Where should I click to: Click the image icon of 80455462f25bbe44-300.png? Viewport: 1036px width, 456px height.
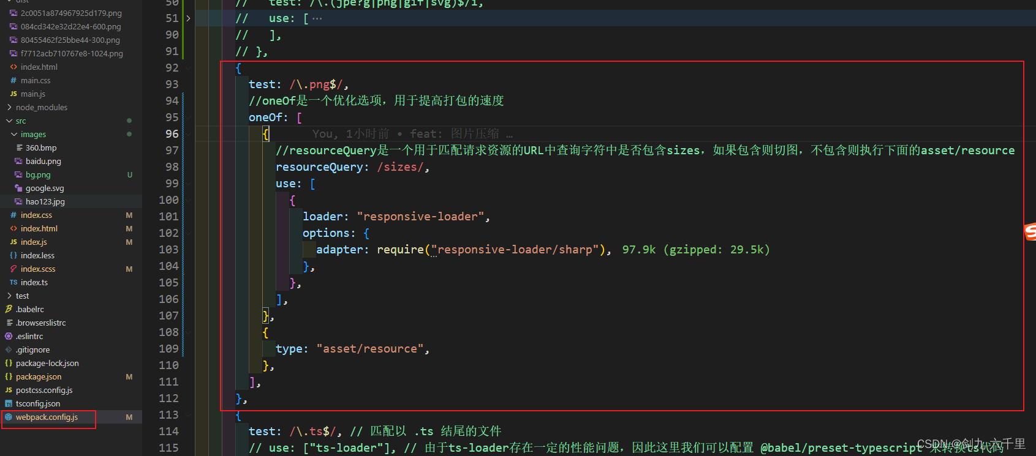(x=13, y=40)
